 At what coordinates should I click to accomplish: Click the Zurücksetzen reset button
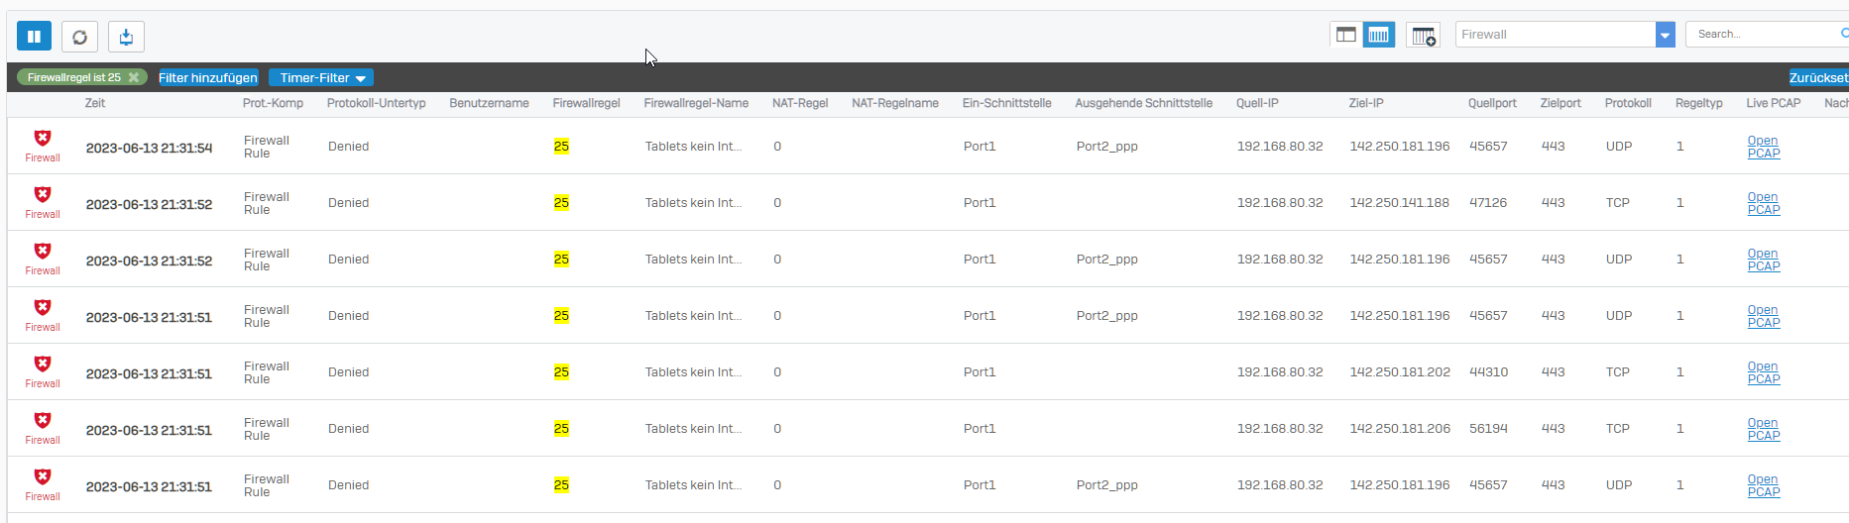[x=1818, y=77]
